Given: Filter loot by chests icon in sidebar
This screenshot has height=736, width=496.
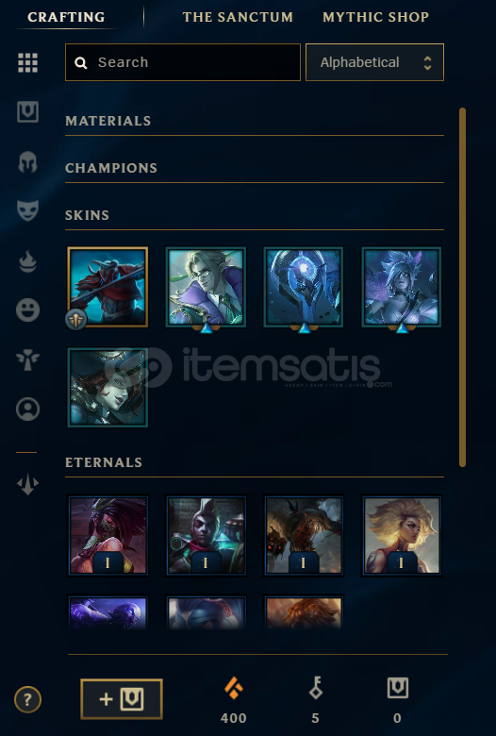Looking at the screenshot, I should point(27,111).
